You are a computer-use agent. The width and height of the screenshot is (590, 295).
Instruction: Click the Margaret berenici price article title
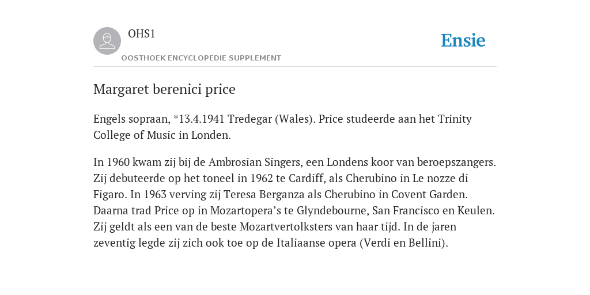tap(164, 89)
